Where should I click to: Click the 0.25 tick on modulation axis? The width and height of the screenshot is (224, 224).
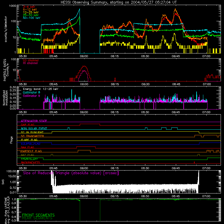click(13, 90)
